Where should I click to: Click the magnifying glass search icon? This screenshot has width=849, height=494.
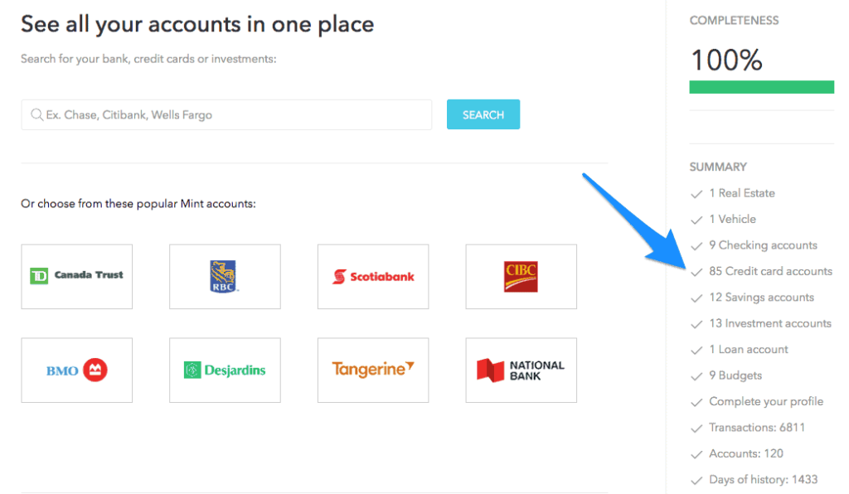coord(36,115)
